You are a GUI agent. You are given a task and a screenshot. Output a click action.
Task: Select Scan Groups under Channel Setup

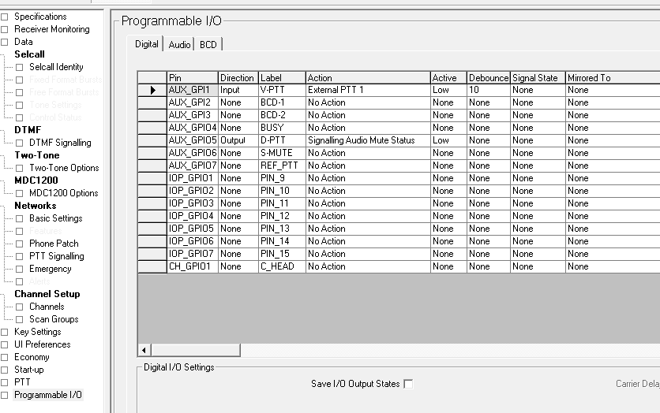(x=54, y=319)
